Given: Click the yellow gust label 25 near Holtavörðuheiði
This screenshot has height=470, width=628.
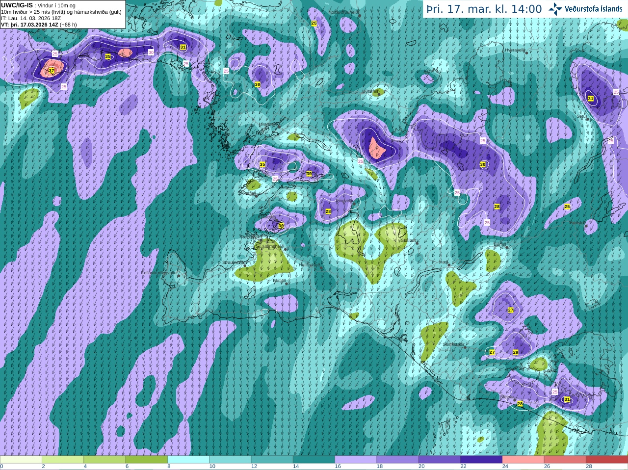Looking at the screenshot, I should (314, 24).
